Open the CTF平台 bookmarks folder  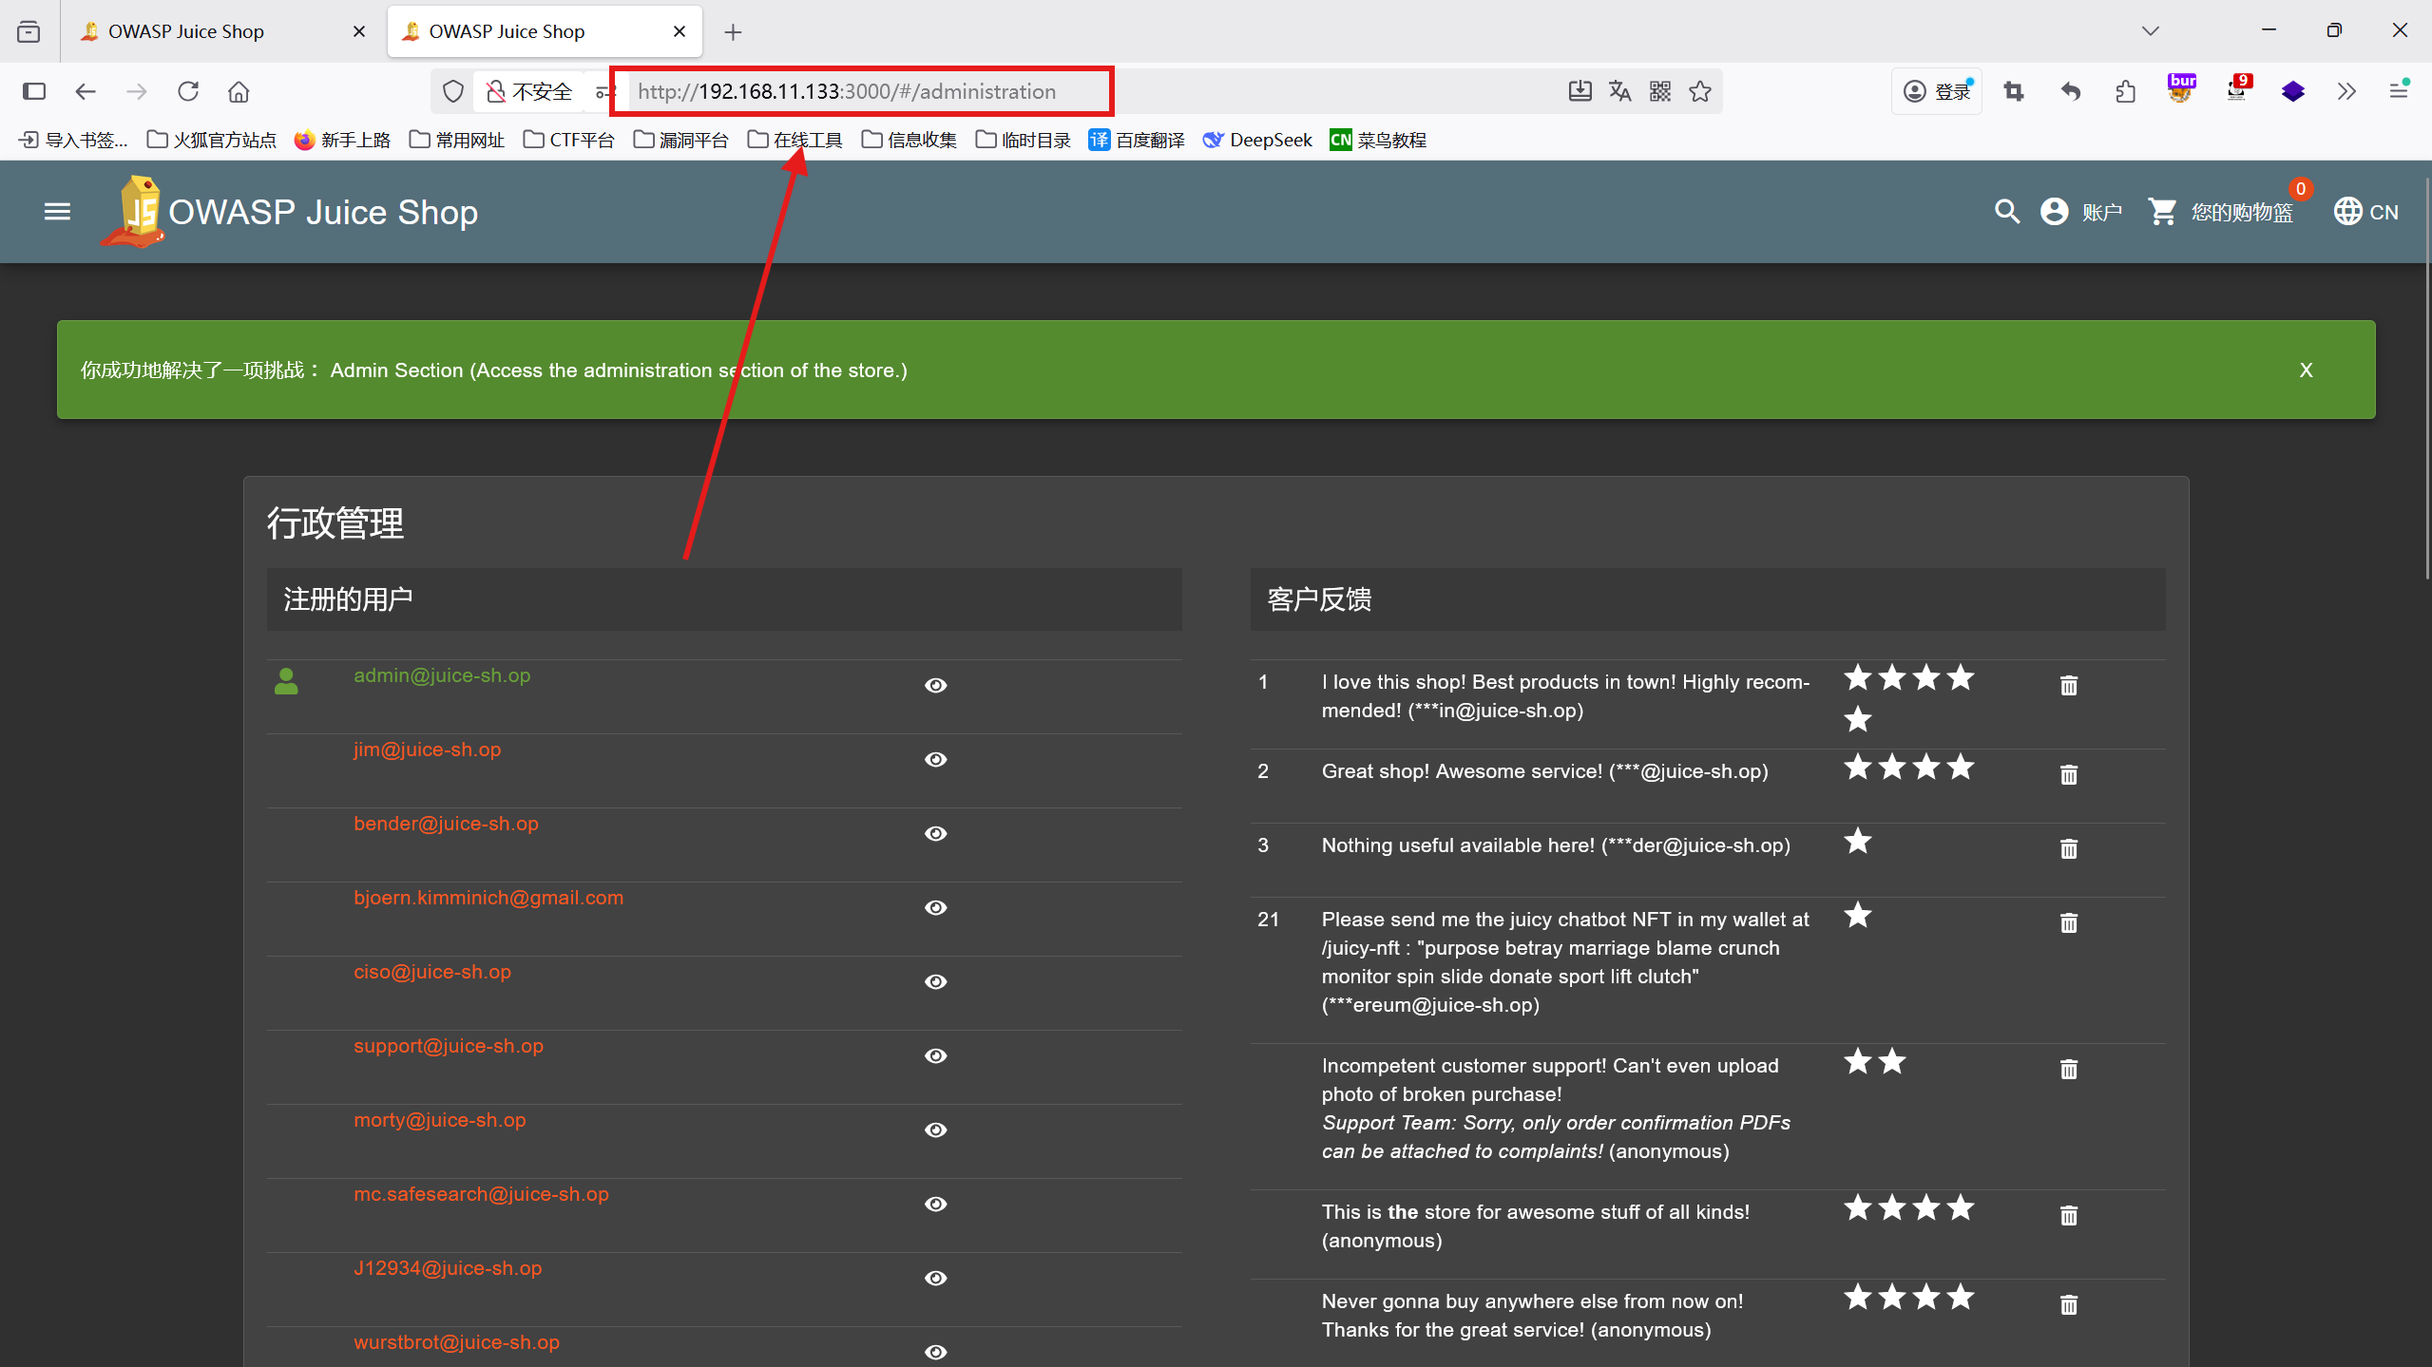tap(568, 140)
